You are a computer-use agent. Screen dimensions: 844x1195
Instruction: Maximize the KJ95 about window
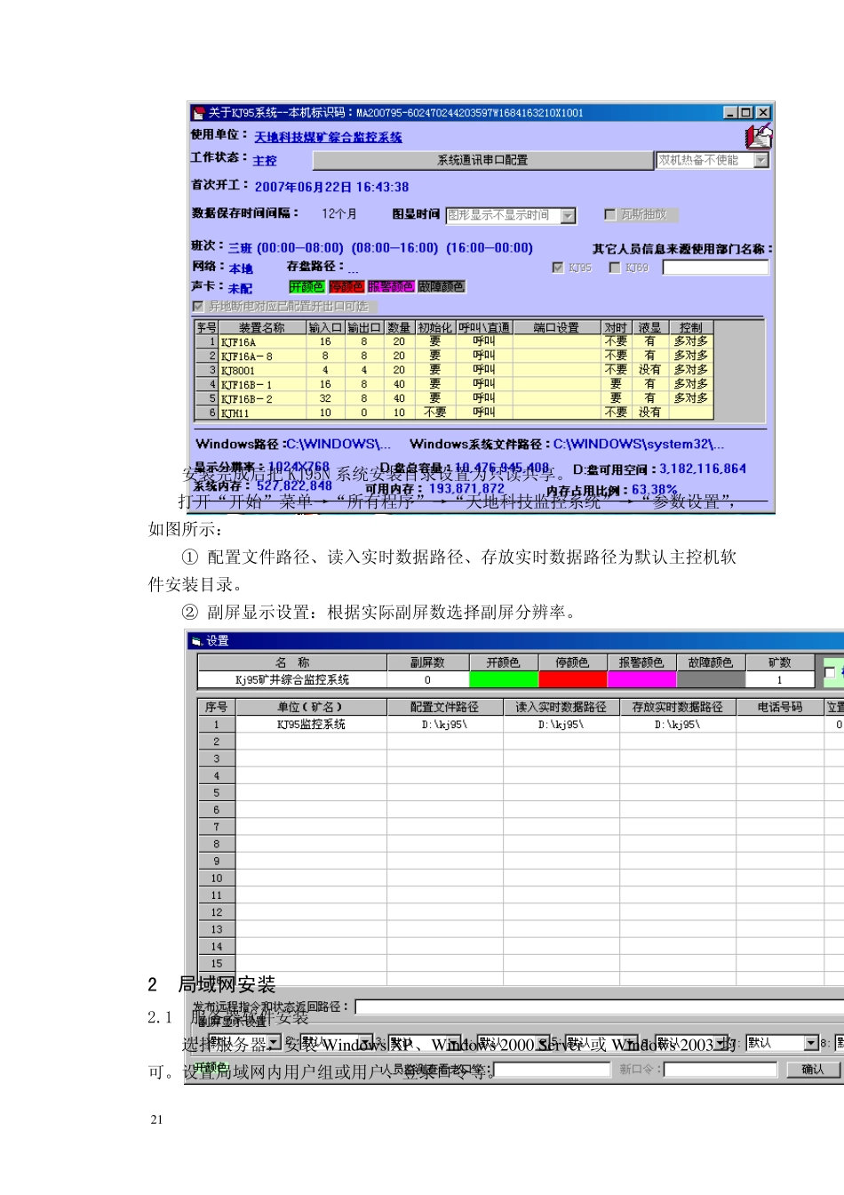point(745,113)
